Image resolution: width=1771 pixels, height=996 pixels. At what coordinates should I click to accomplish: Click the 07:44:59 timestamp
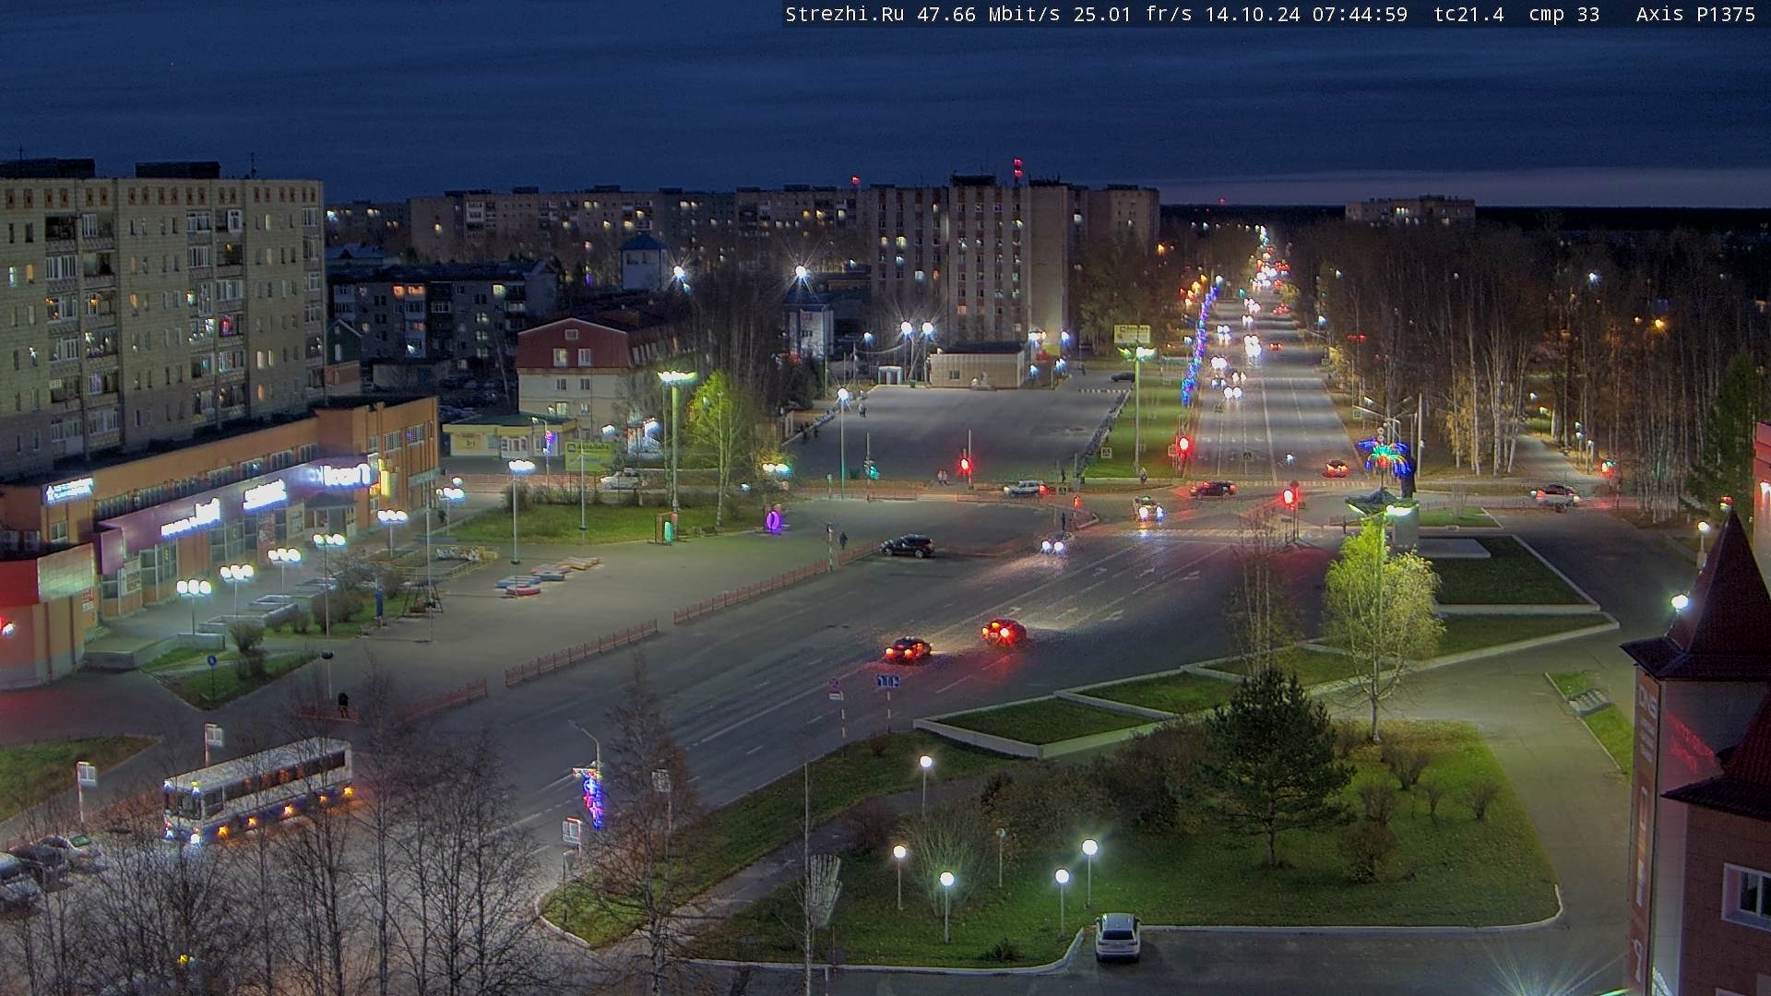click(1361, 14)
